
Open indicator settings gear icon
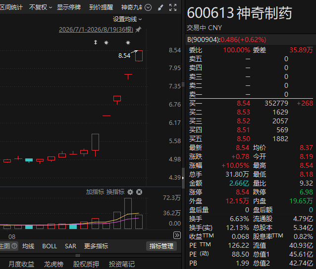click(x=130, y=192)
